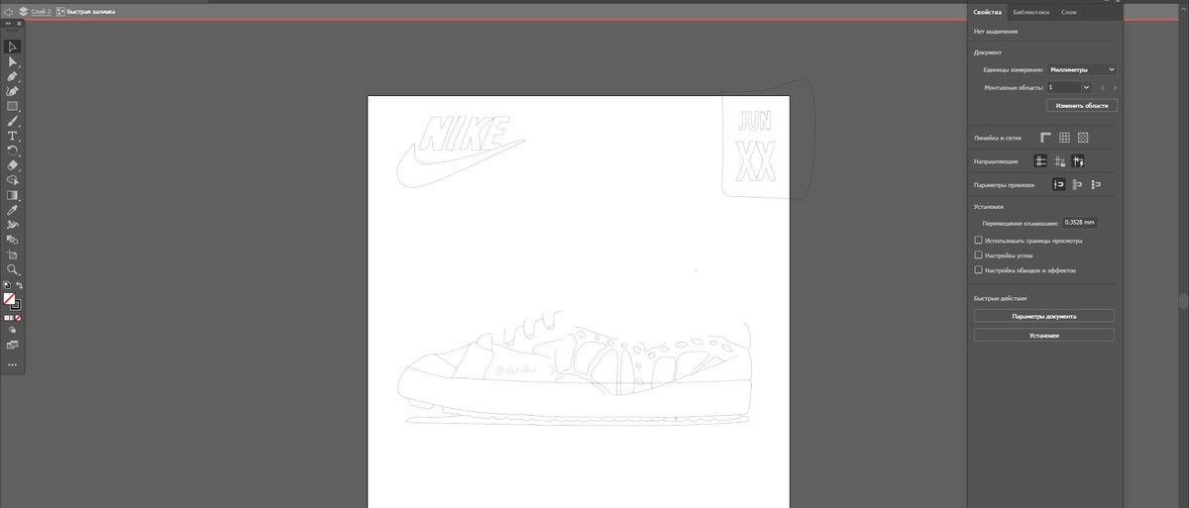Enable Настройка обводок и эффектов checkbox
Viewport: 1189px width, 508px height.
click(978, 269)
